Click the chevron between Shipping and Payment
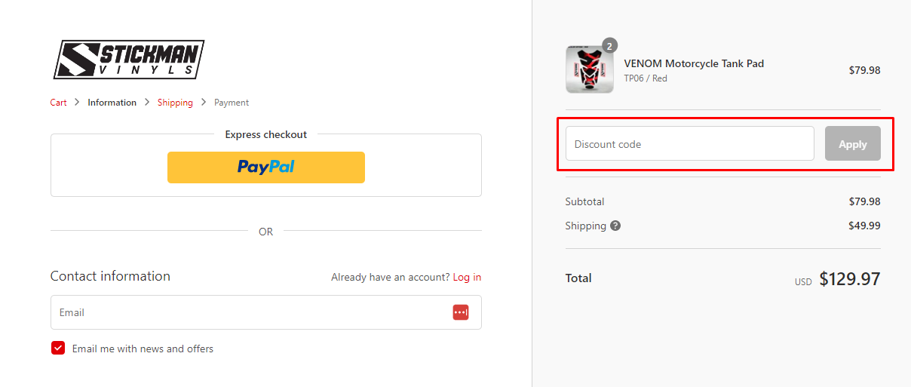 tap(204, 103)
